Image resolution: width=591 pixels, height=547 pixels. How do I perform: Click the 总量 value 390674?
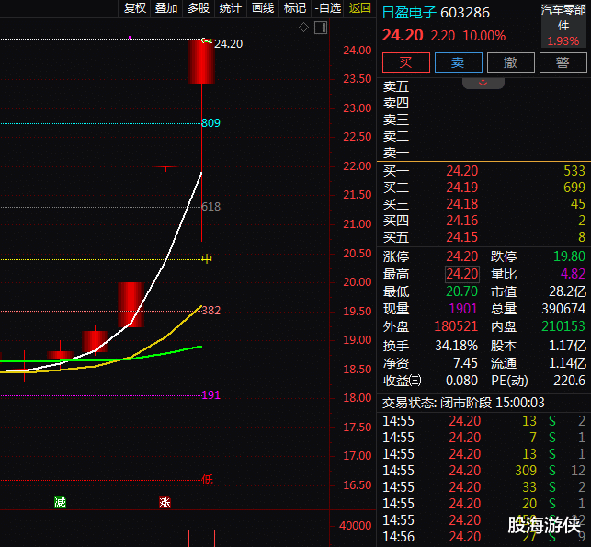[x=563, y=309]
